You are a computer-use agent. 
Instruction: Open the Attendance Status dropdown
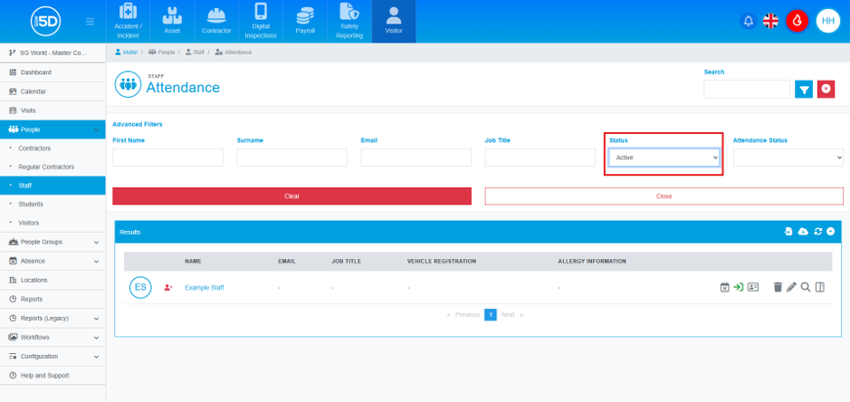tap(788, 158)
